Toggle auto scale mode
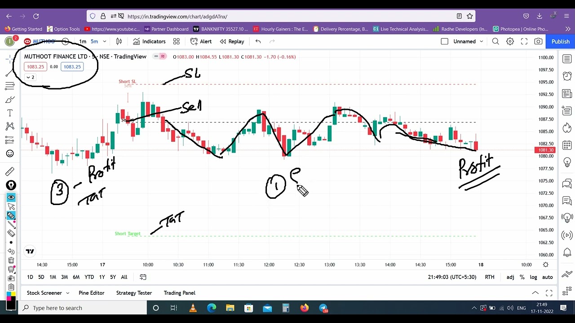The height and width of the screenshot is (323, 575). tap(547, 277)
